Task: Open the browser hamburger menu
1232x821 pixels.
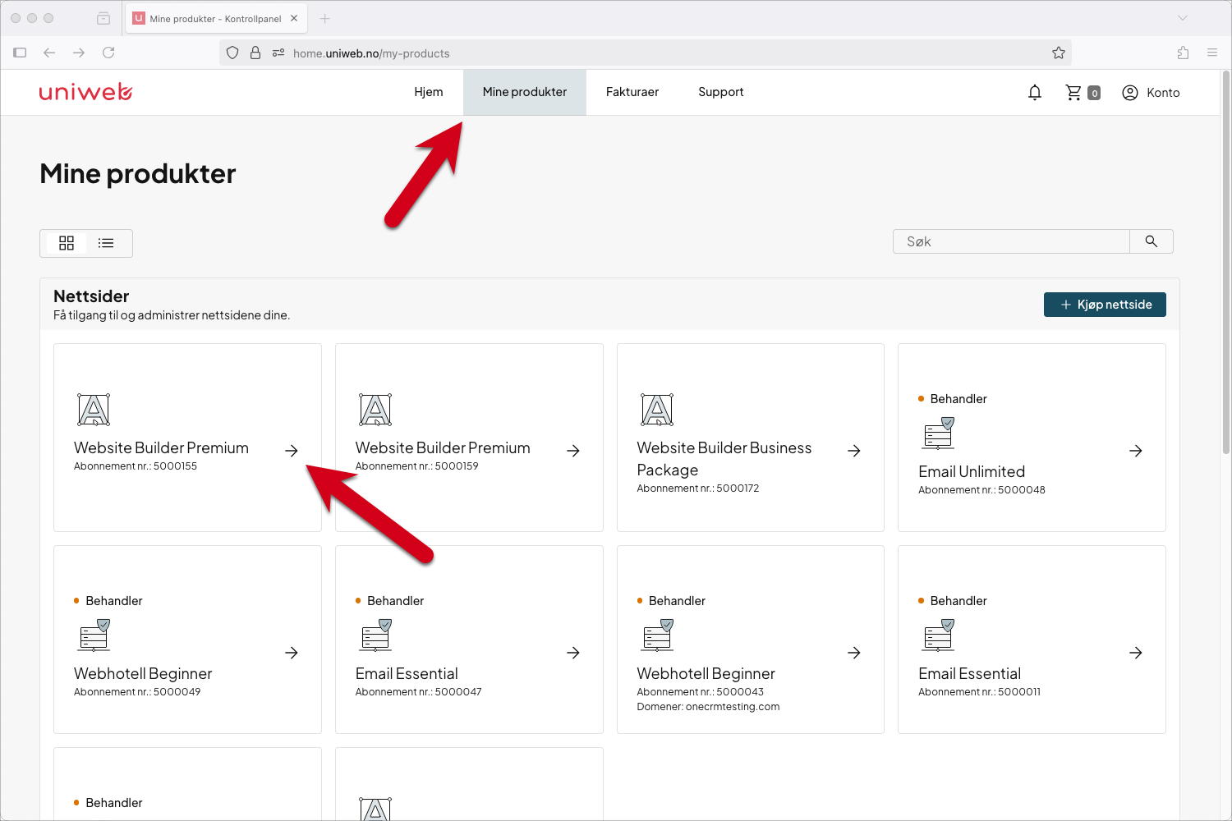Action: 1212,53
